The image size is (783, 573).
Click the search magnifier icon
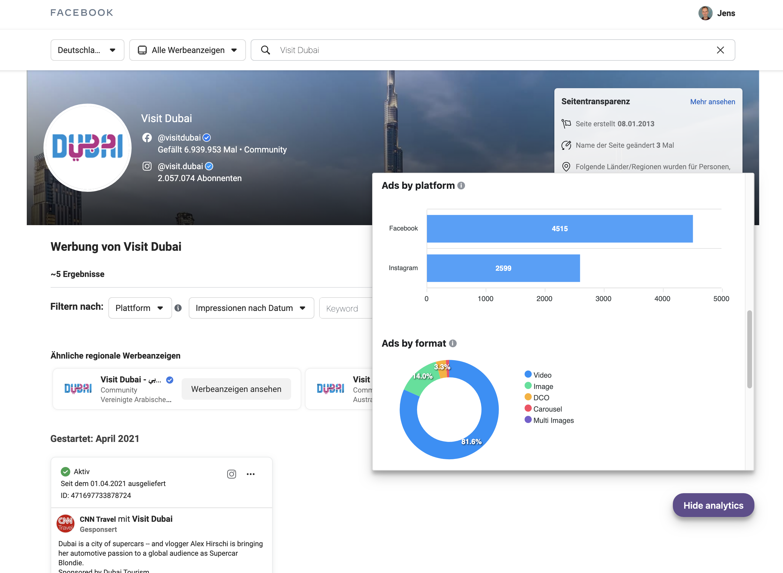[x=265, y=50]
